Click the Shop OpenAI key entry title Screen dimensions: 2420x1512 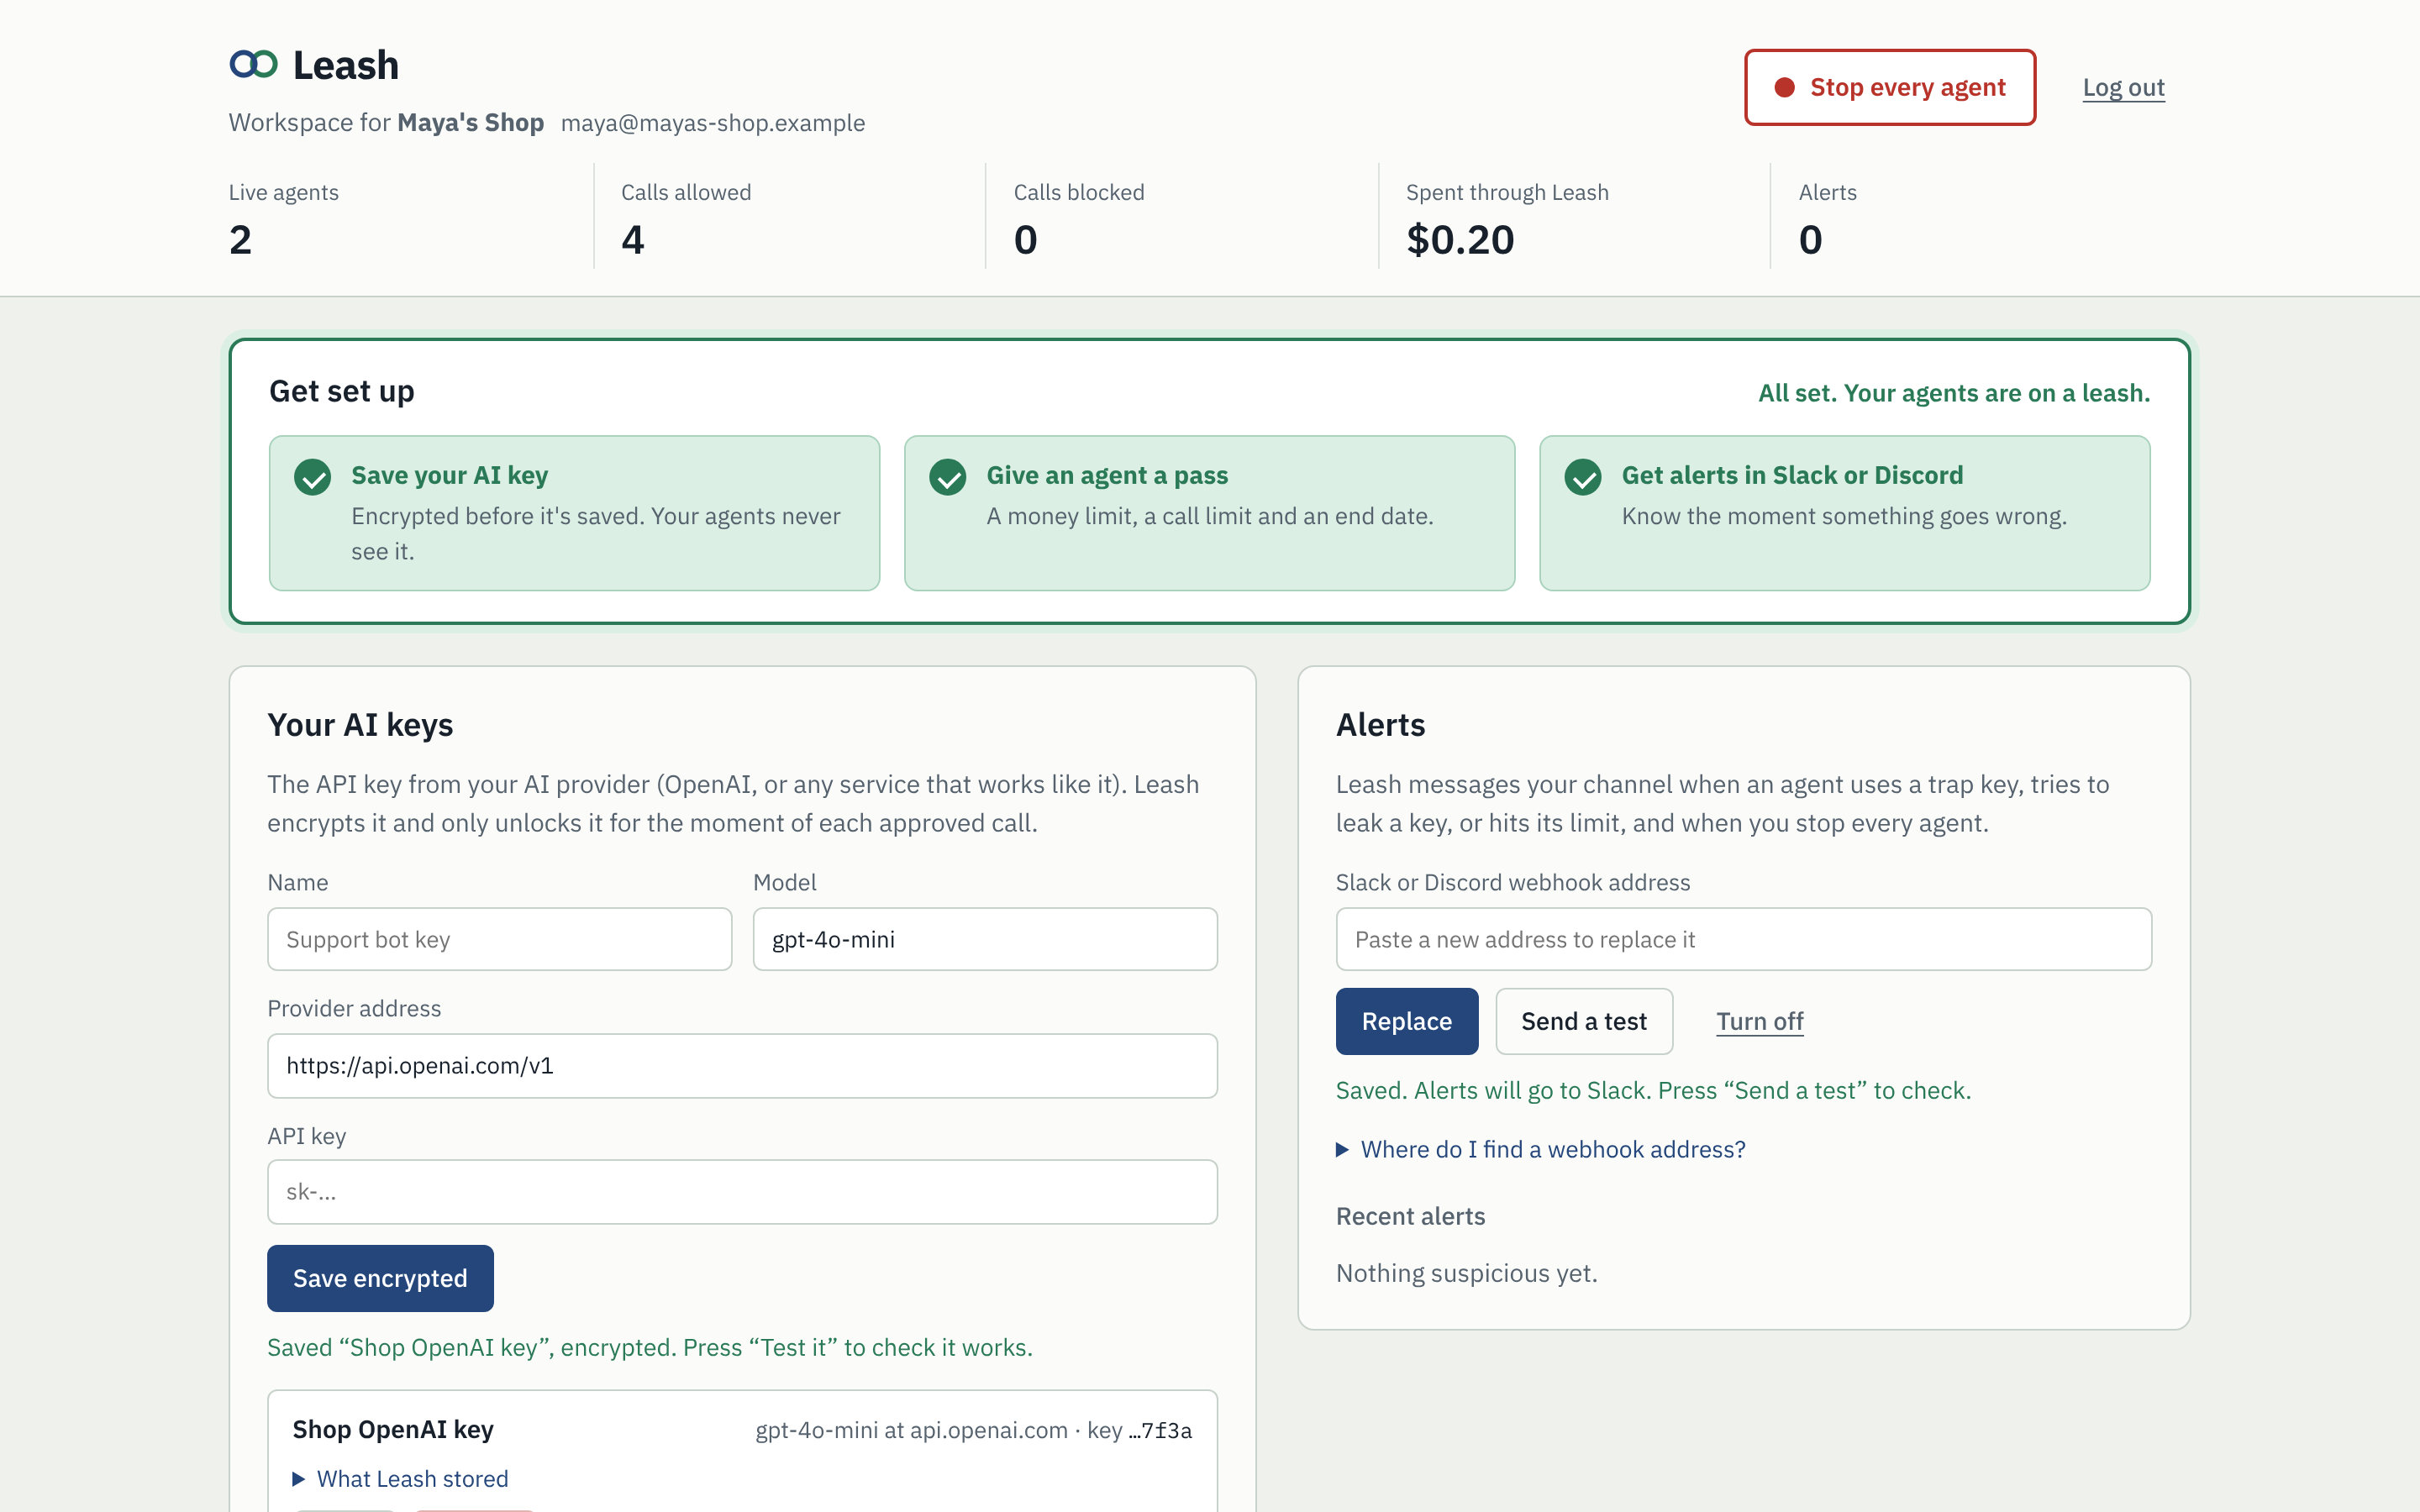click(x=393, y=1429)
